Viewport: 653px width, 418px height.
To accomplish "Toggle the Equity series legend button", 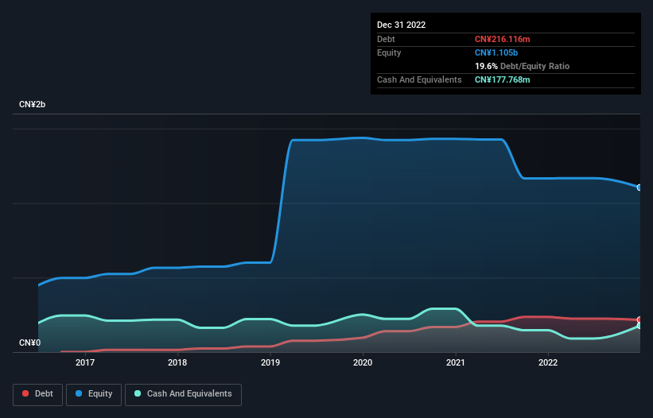I will 94,394.
